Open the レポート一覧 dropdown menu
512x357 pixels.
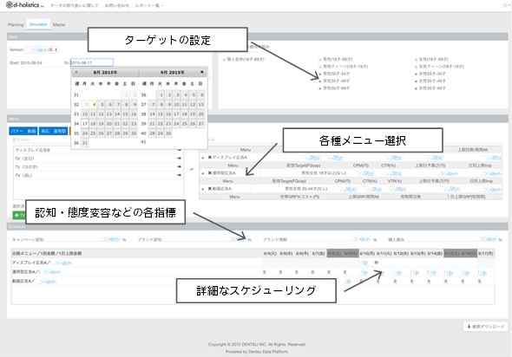pos(149,5)
